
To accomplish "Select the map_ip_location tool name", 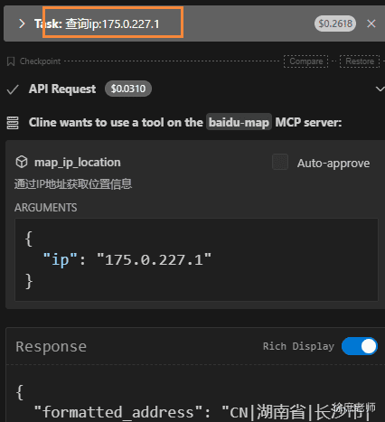I will pyautogui.click(x=78, y=163).
